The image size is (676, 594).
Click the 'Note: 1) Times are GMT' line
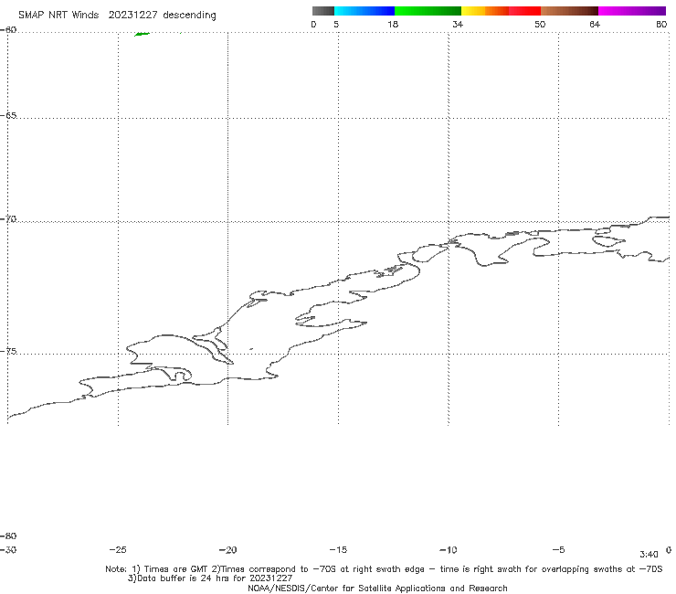384,569
